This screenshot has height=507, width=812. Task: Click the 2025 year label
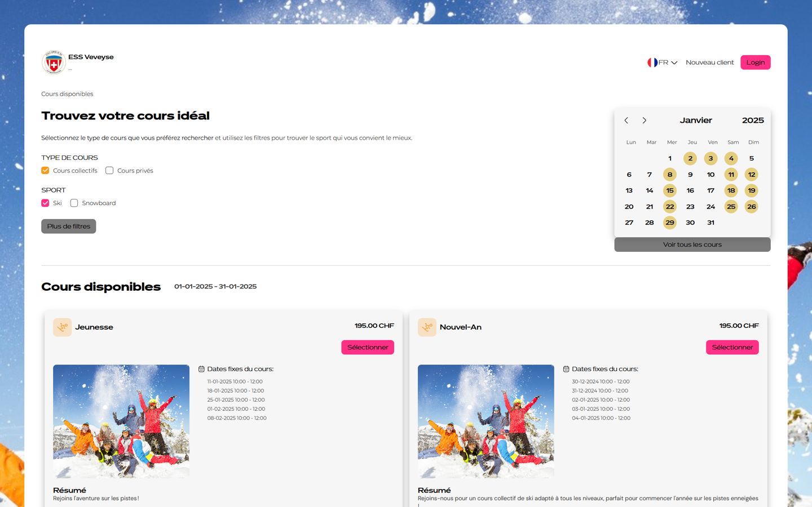click(x=753, y=121)
